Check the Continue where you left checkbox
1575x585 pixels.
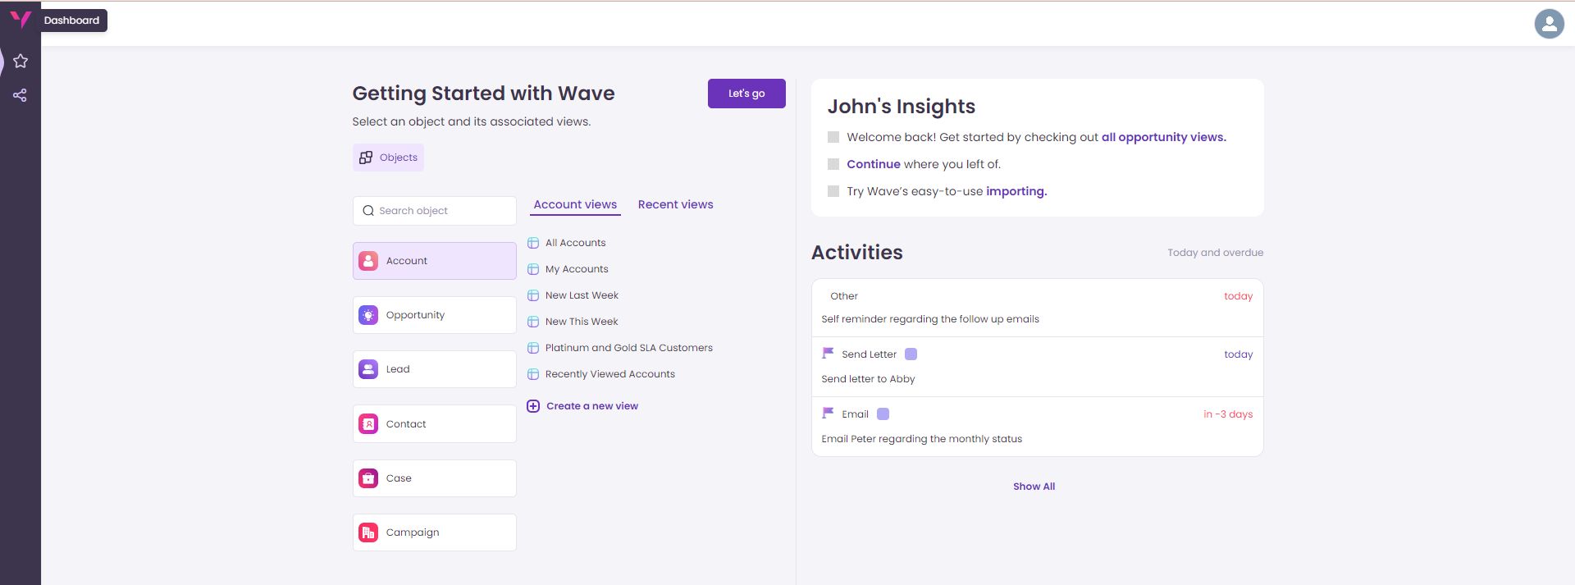pyautogui.click(x=833, y=164)
